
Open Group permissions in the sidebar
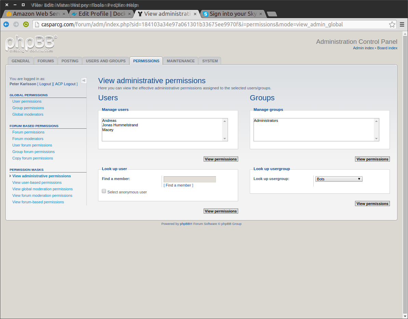point(28,108)
